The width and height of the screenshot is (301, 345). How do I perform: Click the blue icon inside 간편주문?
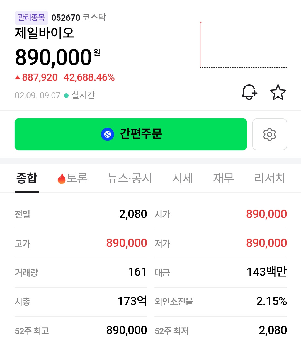(108, 134)
